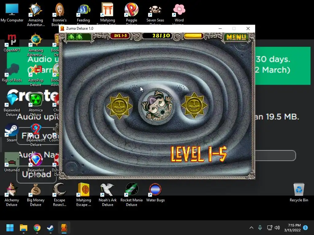The height and width of the screenshot is (235, 314).
Task: Launch Bejeweled Twist shortcut
Action: tap(36, 165)
